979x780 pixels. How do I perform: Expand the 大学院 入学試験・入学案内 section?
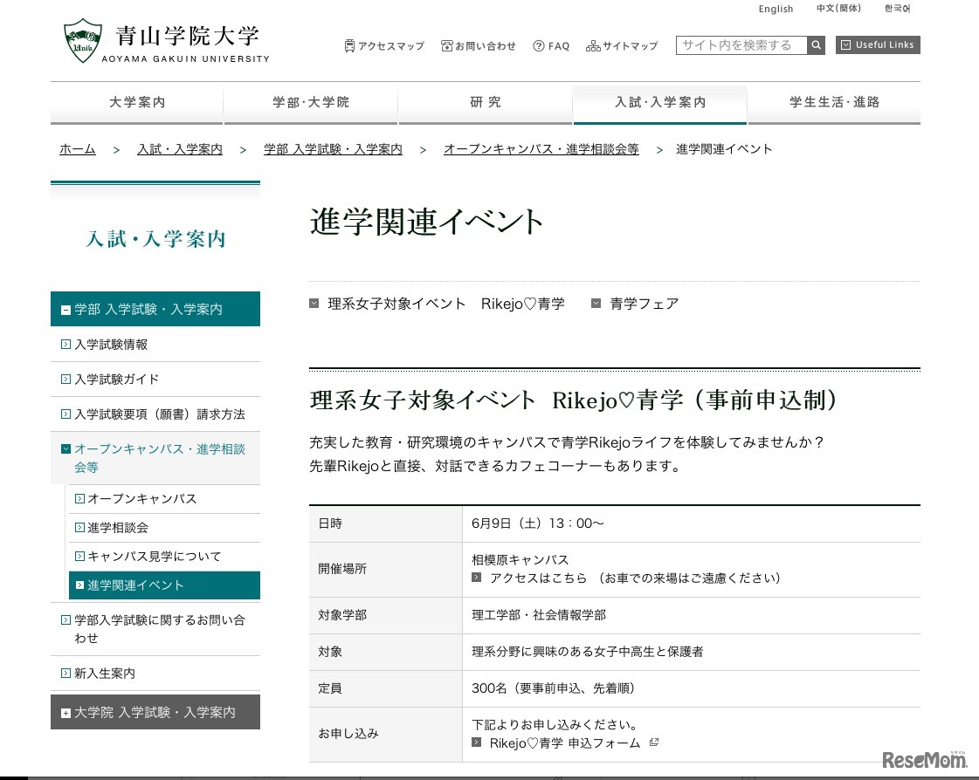click(65, 713)
